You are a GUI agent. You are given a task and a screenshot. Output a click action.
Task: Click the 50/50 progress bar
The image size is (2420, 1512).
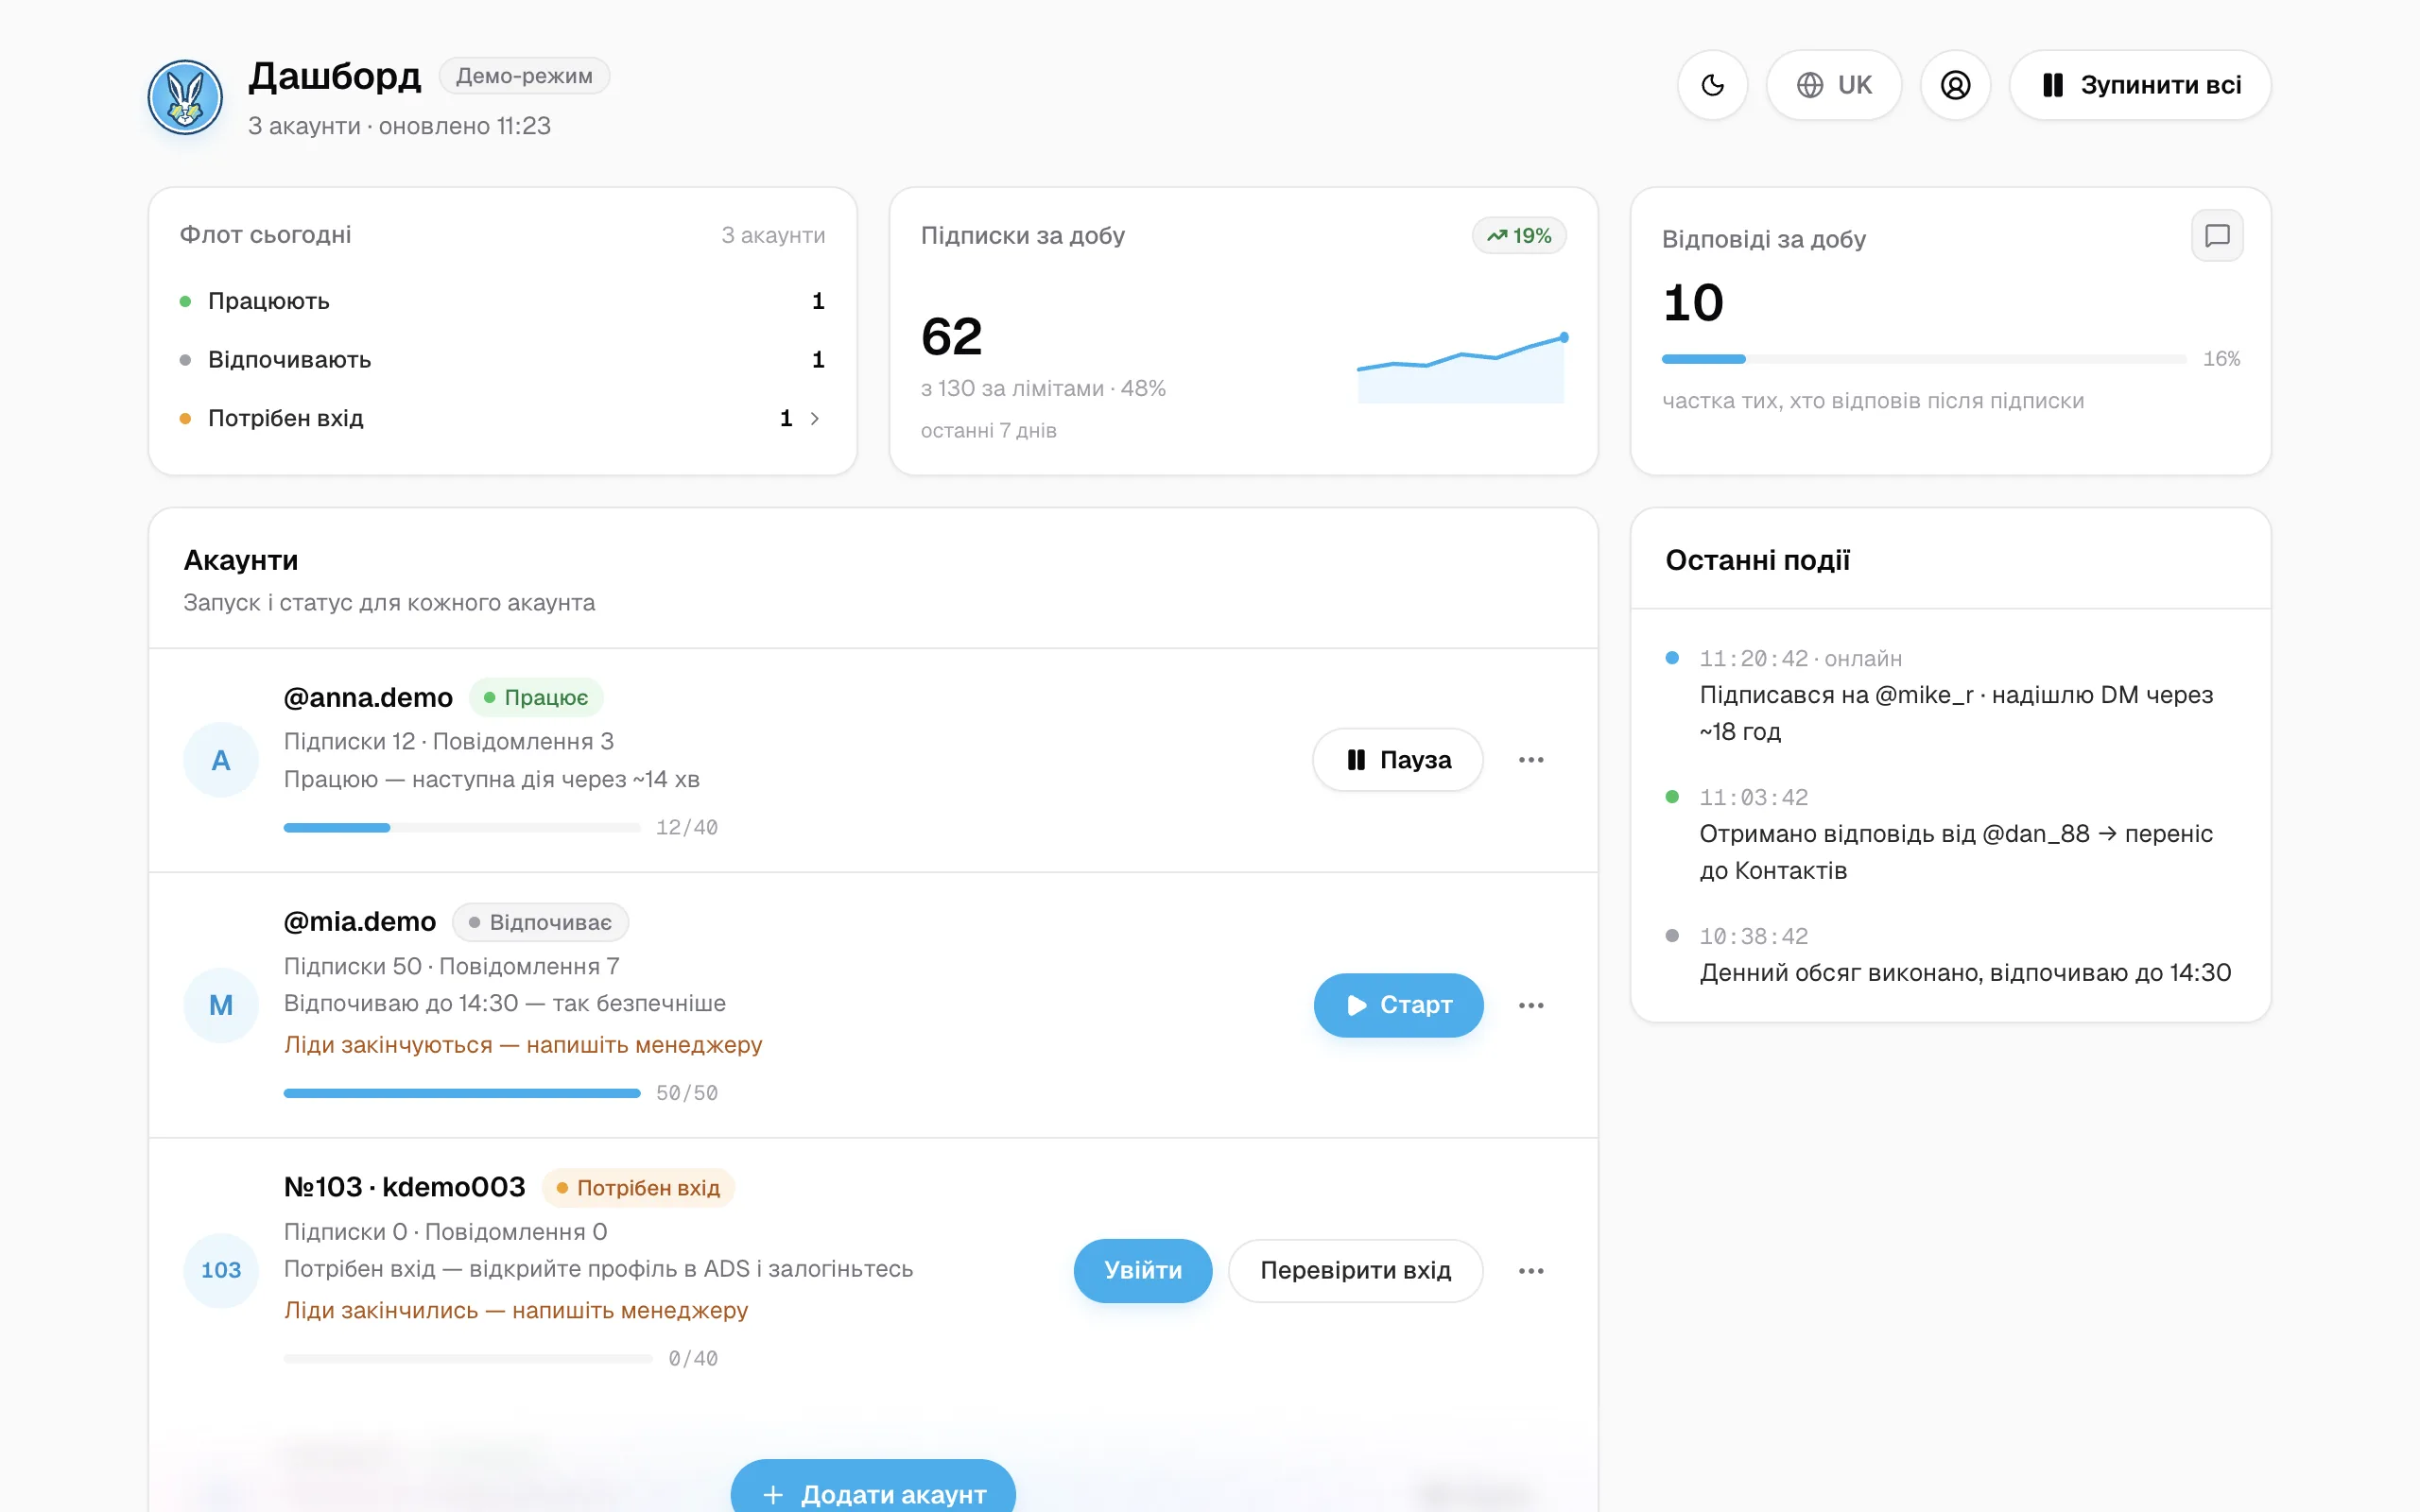(462, 1093)
